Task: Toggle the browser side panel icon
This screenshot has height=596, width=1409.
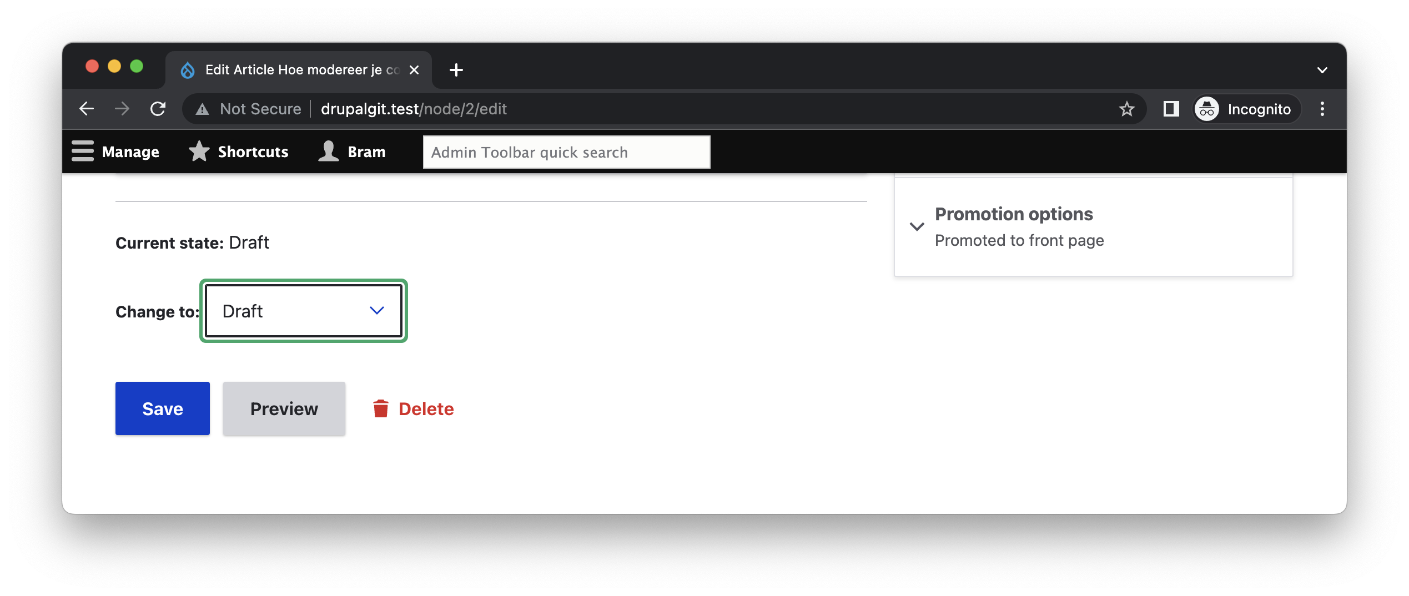Action: pyautogui.click(x=1171, y=109)
